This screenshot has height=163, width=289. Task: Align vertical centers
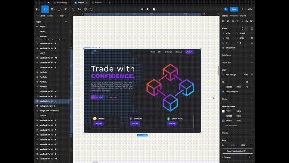pyautogui.click(x=242, y=21)
